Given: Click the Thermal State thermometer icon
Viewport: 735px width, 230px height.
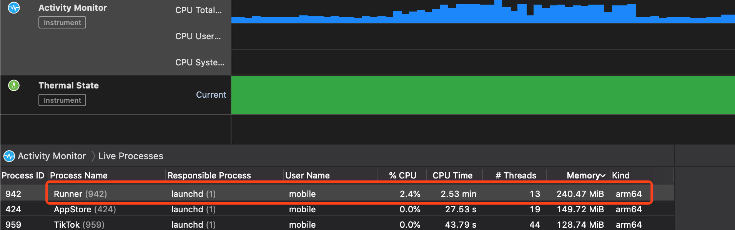Looking at the screenshot, I should pyautogui.click(x=13, y=85).
